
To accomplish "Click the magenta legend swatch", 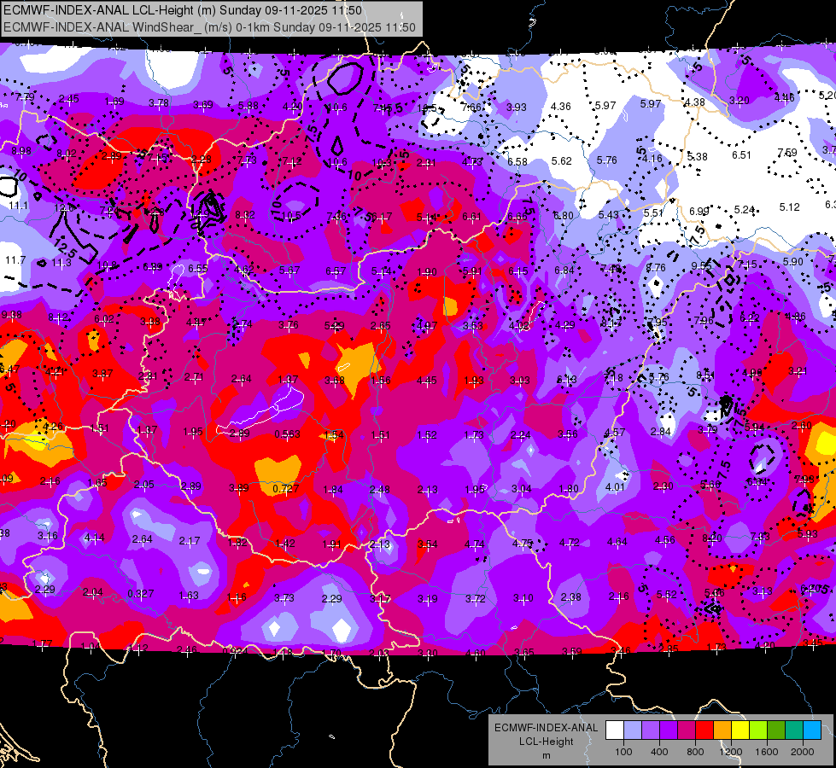I will click(687, 730).
